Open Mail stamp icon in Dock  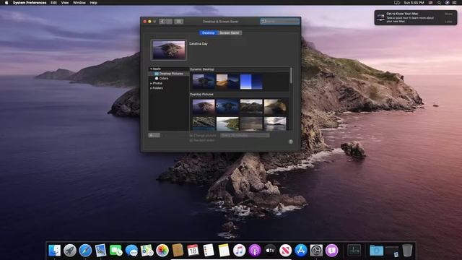(x=100, y=251)
